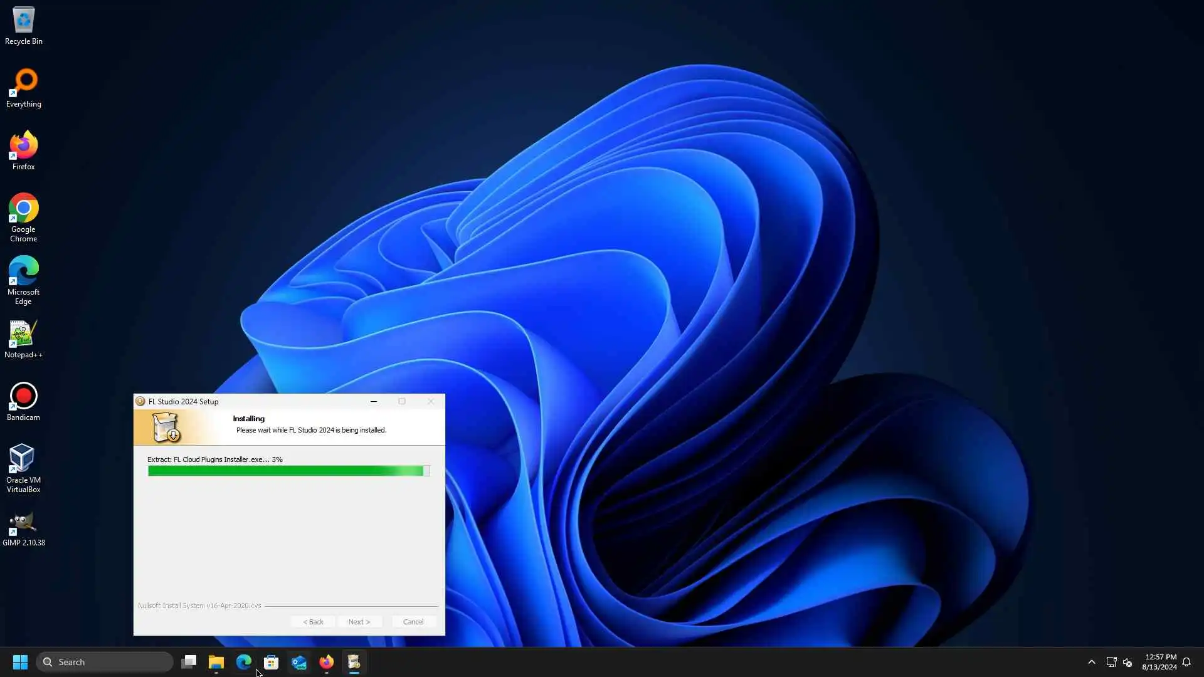The height and width of the screenshot is (677, 1204).
Task: Click the Cancel button in setup
Action: tap(413, 622)
